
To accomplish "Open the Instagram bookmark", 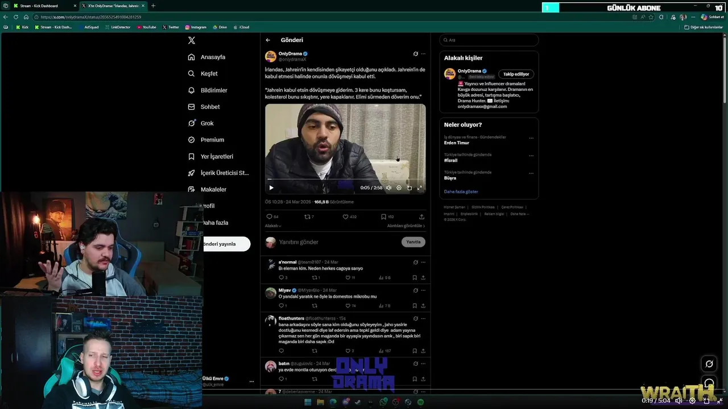I will [x=196, y=27].
